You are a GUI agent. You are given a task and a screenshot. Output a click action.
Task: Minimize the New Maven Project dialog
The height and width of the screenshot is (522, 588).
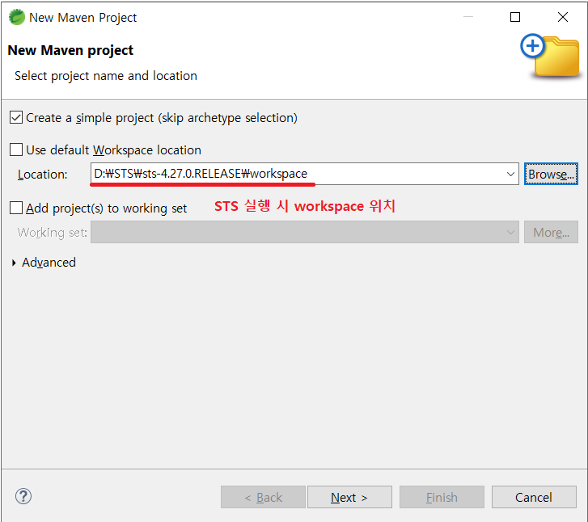468,17
